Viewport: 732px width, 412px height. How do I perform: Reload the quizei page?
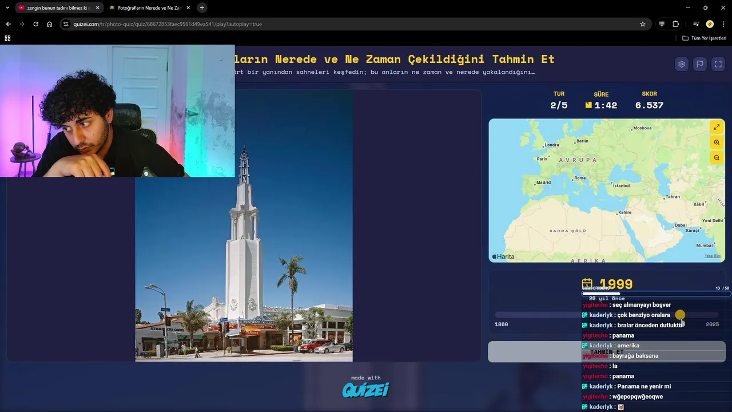click(x=35, y=24)
